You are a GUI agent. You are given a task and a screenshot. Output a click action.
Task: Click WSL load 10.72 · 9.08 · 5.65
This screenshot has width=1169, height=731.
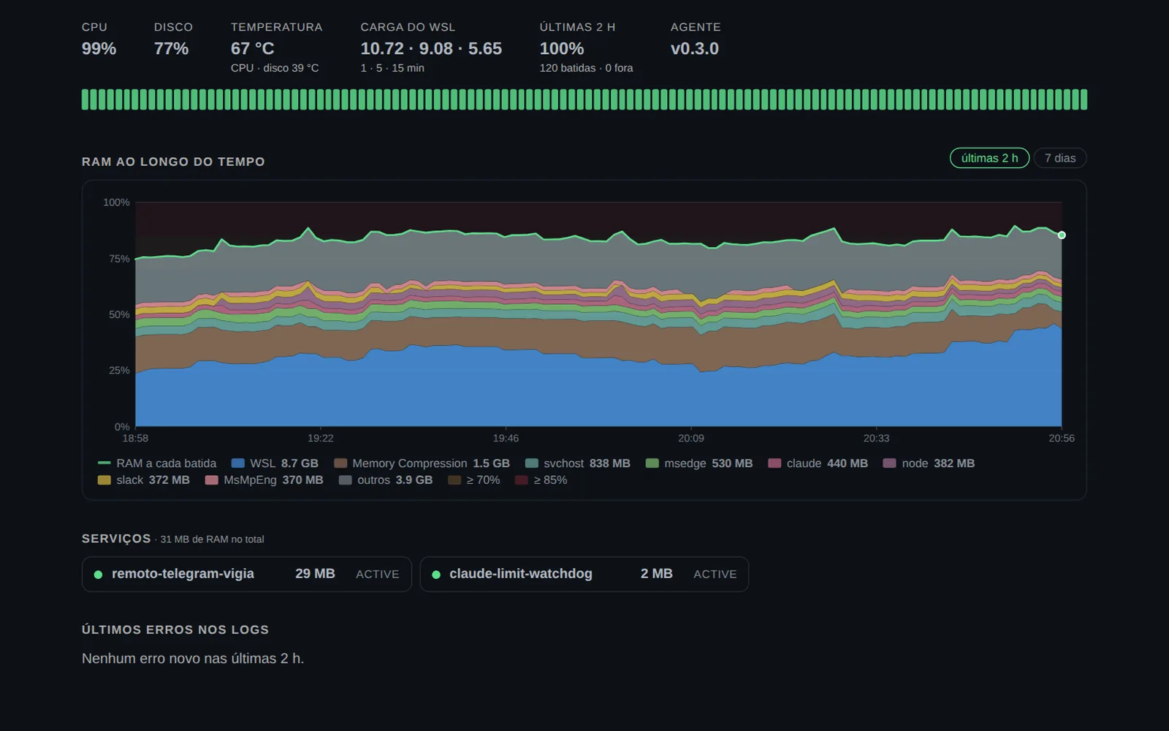(431, 49)
